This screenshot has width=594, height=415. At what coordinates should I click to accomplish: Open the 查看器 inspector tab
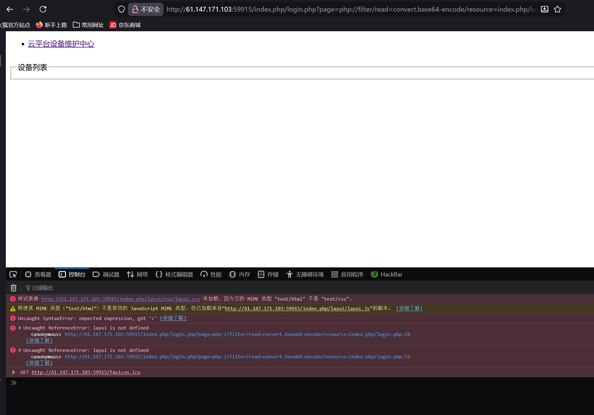tap(38, 274)
